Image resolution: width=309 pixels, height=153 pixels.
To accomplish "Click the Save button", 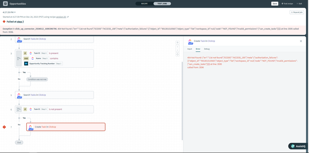I will [275, 3].
